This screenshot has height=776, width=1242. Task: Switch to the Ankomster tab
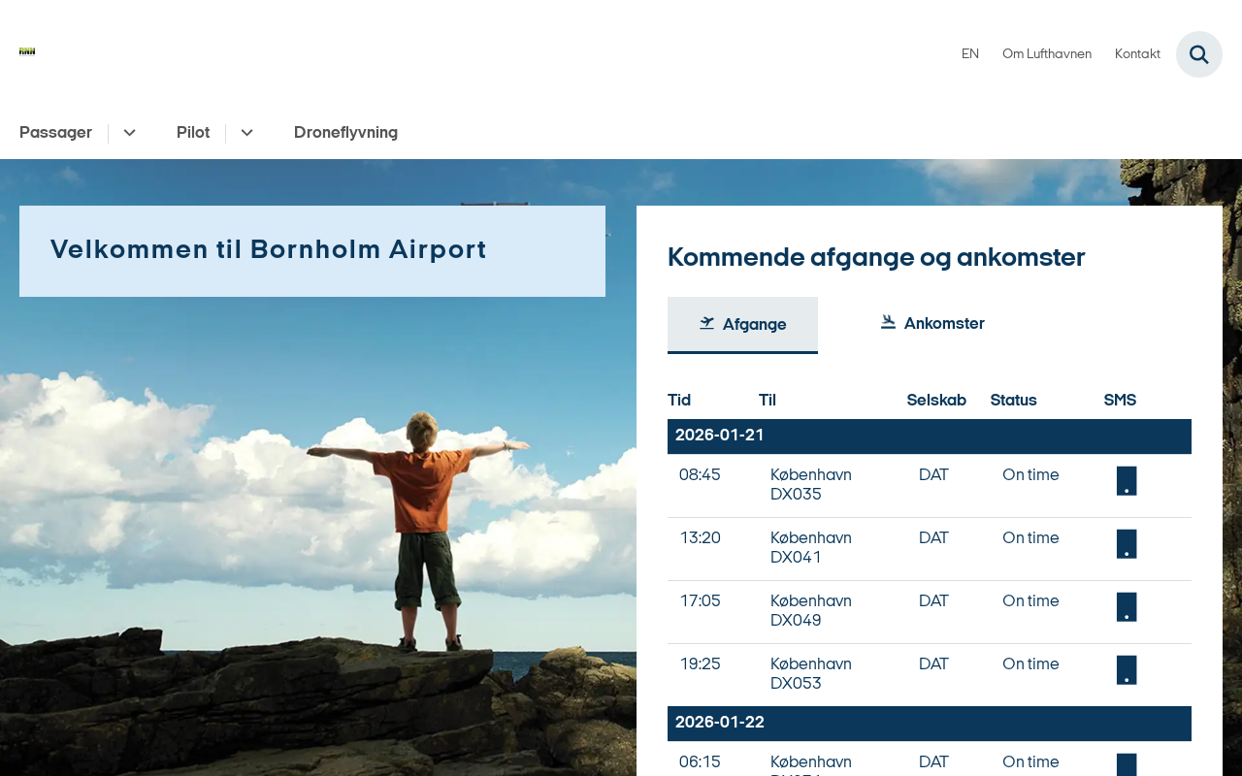point(931,324)
